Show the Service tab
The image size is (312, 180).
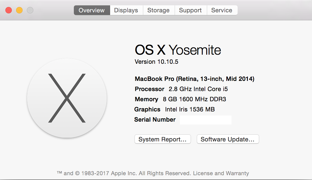222,10
